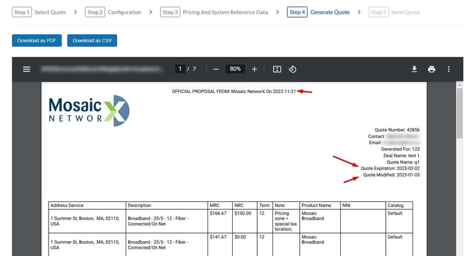The image size is (474, 256).
Task: Zoom out of the PDF document
Action: point(216,69)
